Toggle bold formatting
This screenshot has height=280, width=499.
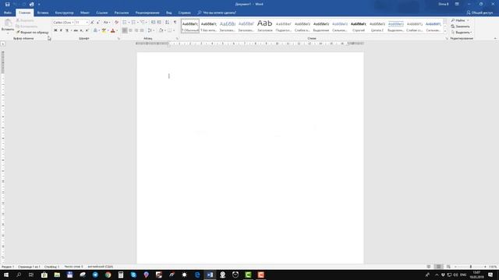55,30
